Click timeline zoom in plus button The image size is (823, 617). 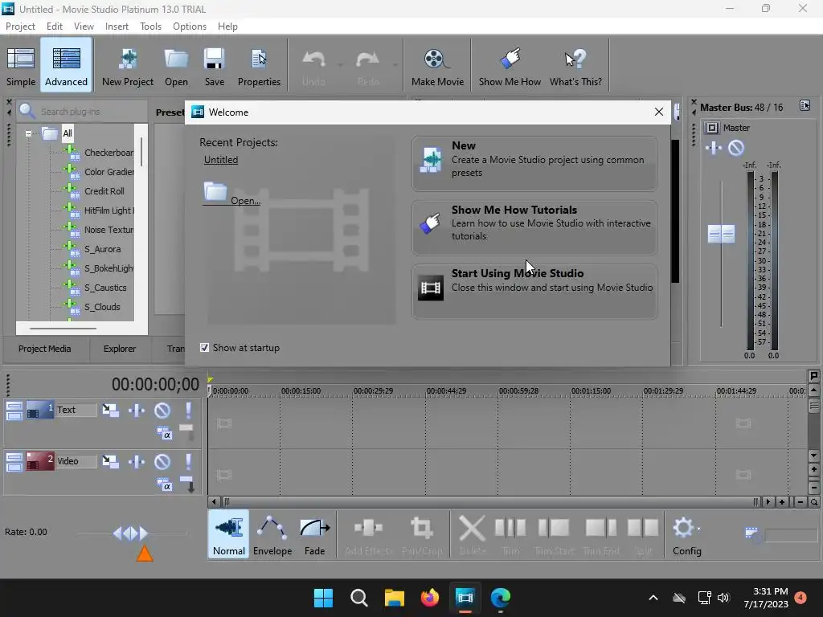(782, 502)
